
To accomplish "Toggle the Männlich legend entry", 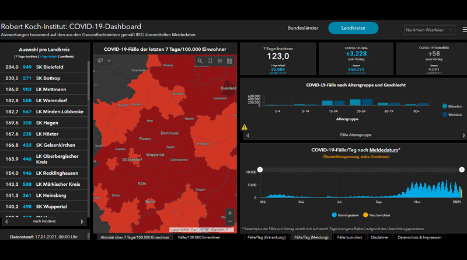I will [452, 106].
